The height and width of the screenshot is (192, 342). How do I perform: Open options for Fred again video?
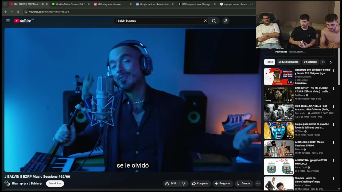[x=333, y=106]
